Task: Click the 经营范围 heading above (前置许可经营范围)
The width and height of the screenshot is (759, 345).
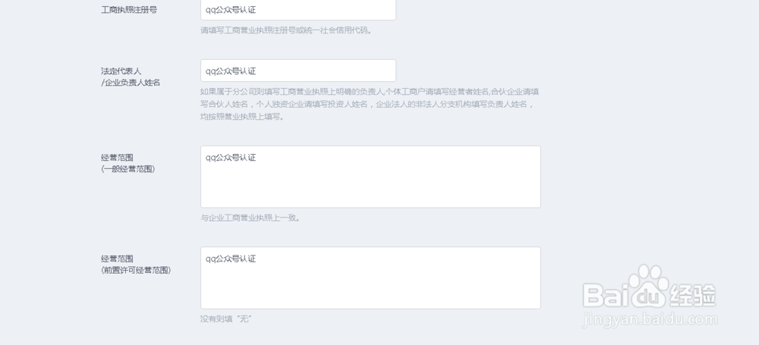Action: (117, 259)
